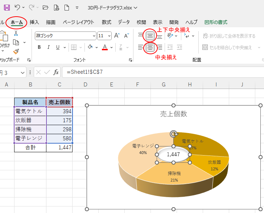The height and width of the screenshot is (213, 264).
Task: Confirm the formula entry with the checkmark
Action: [47, 72]
